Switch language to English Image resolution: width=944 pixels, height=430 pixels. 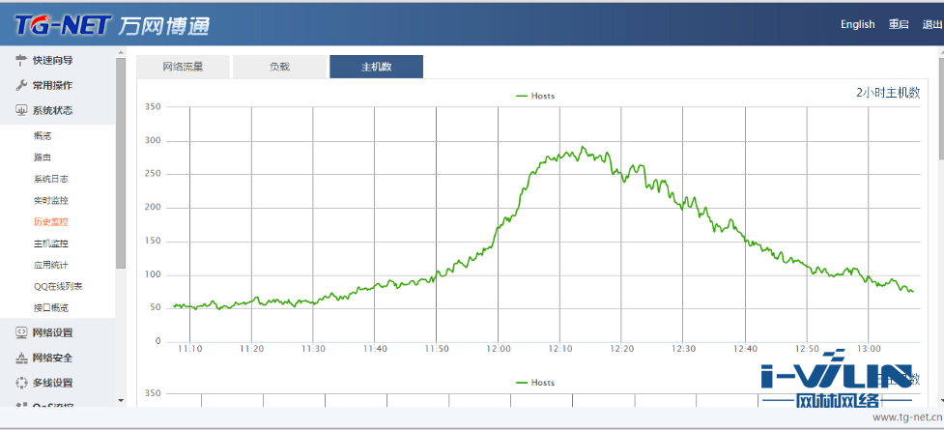point(857,25)
